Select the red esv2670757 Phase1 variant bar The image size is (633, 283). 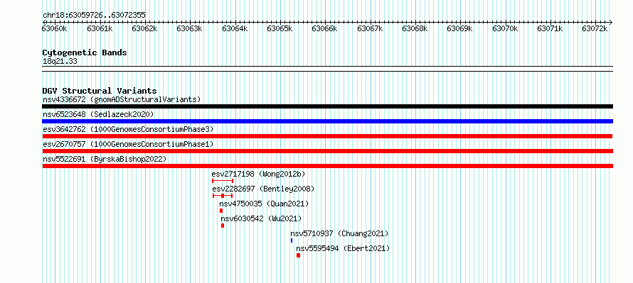tap(327, 151)
